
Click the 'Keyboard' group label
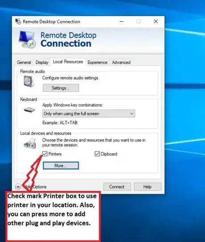click(x=29, y=99)
